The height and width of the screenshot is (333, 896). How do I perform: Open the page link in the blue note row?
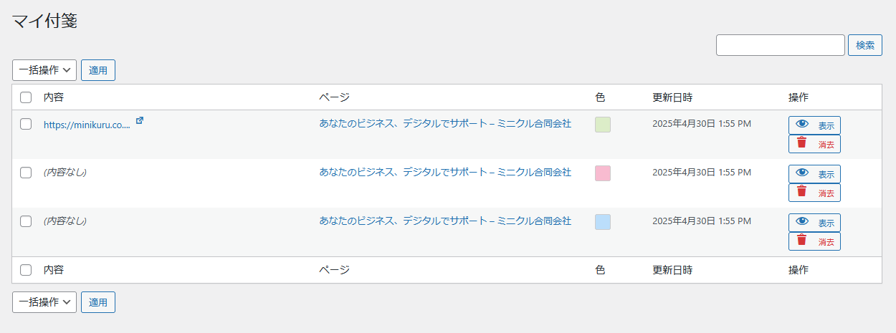coord(445,221)
